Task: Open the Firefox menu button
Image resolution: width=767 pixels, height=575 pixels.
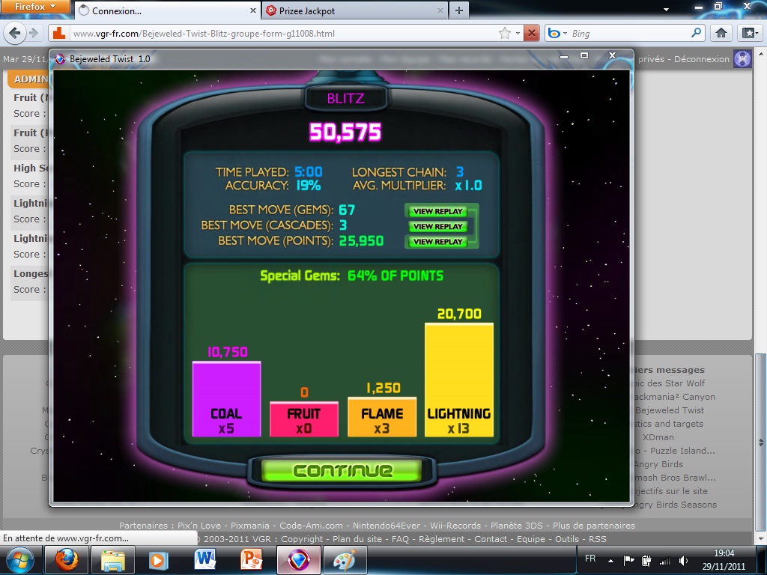Action: coord(36,7)
